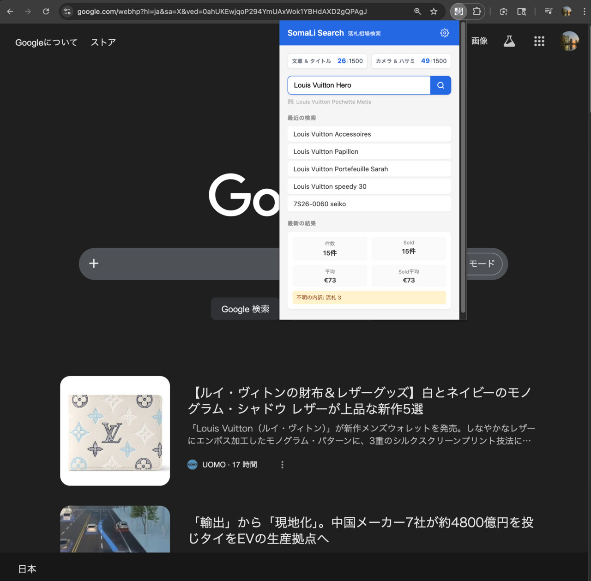Select recent search Louis Vuitton Portefeuille Sarah

(x=369, y=169)
